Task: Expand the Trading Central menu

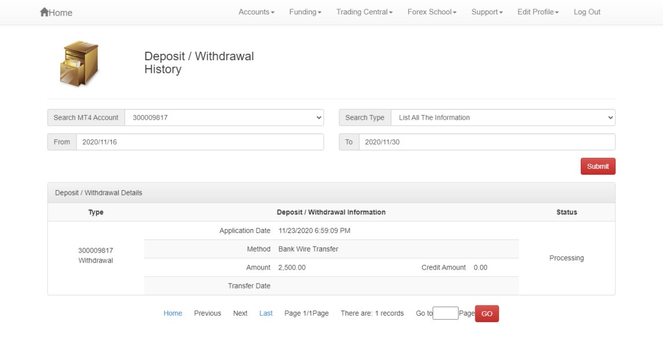Action: tap(364, 12)
